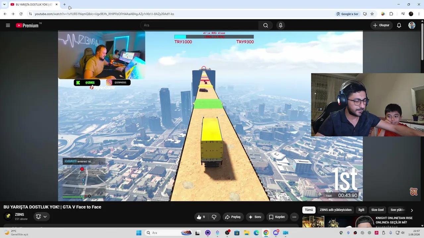Click the taskbar Ara search box

pyautogui.click(x=169, y=233)
